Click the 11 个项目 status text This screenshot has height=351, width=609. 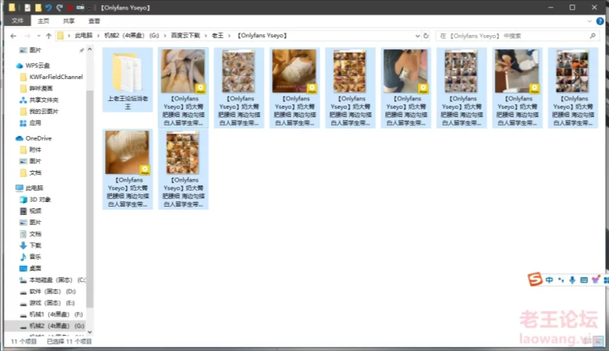pos(24,341)
